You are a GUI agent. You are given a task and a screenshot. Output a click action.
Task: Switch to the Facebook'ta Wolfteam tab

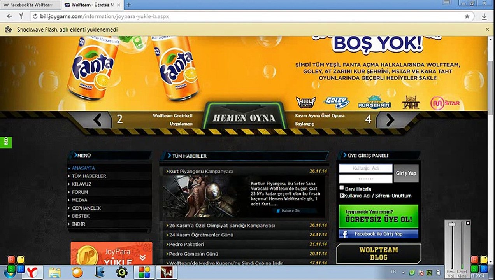30,5
